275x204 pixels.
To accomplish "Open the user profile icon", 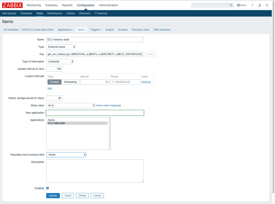I will click(x=260, y=5).
